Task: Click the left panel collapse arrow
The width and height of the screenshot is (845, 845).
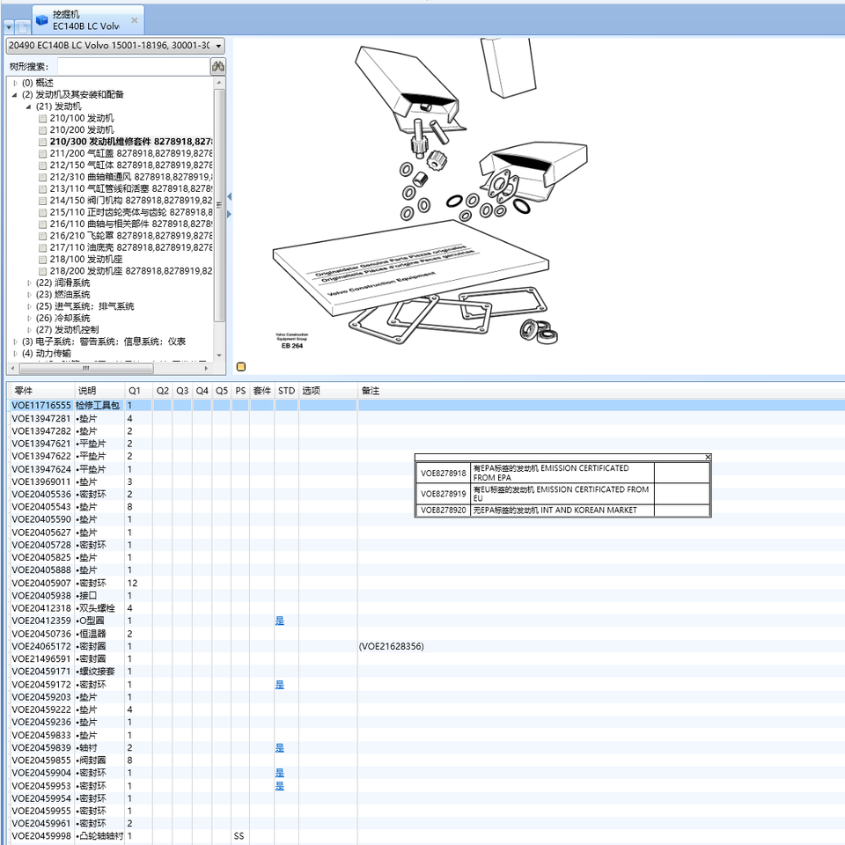Action: (x=230, y=196)
